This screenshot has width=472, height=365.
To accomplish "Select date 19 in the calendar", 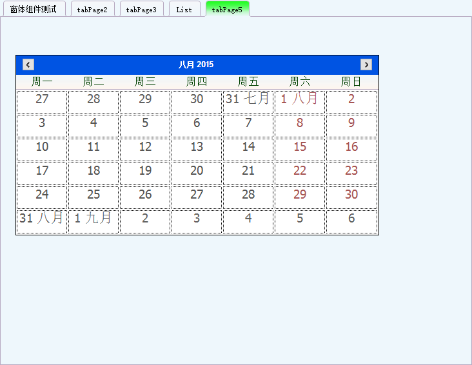I will [145, 173].
